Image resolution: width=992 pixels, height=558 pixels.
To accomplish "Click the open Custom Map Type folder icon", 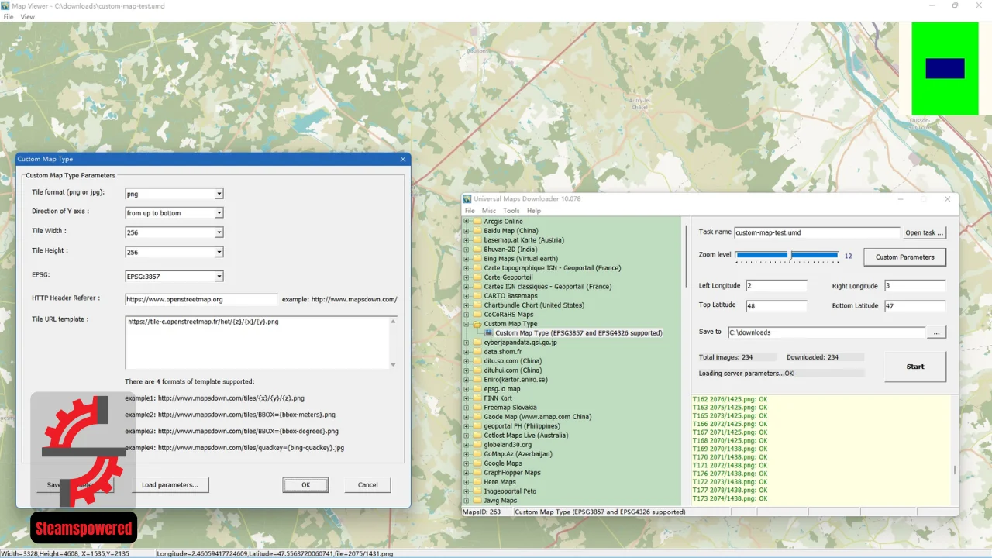I will coord(478,324).
